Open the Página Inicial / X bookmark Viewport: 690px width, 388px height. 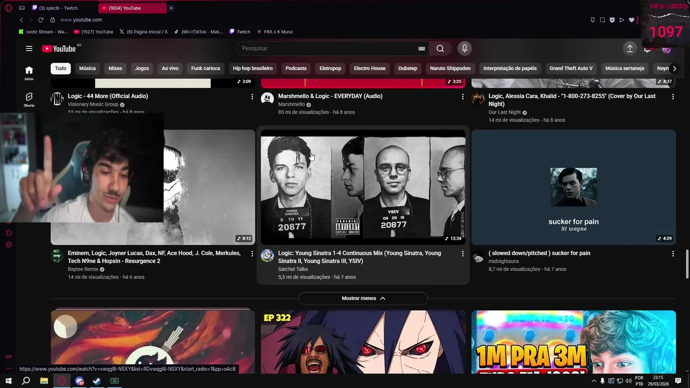tap(143, 32)
